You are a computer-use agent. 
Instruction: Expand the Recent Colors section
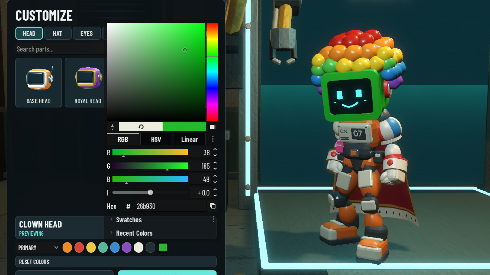(134, 233)
